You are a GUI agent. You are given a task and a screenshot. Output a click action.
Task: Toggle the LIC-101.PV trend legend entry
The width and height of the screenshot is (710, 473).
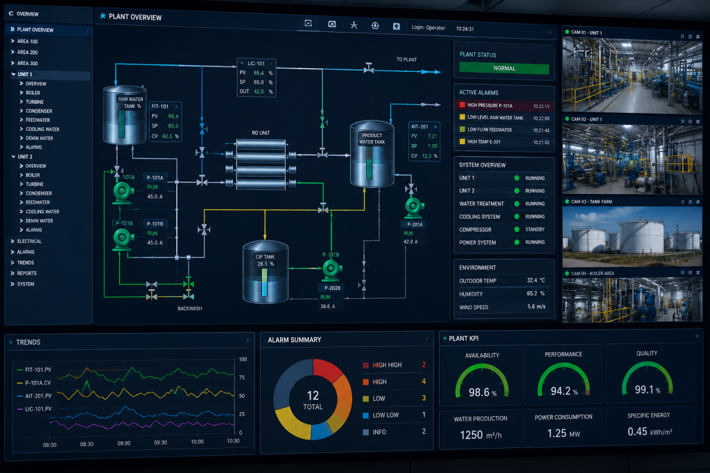coord(34,409)
